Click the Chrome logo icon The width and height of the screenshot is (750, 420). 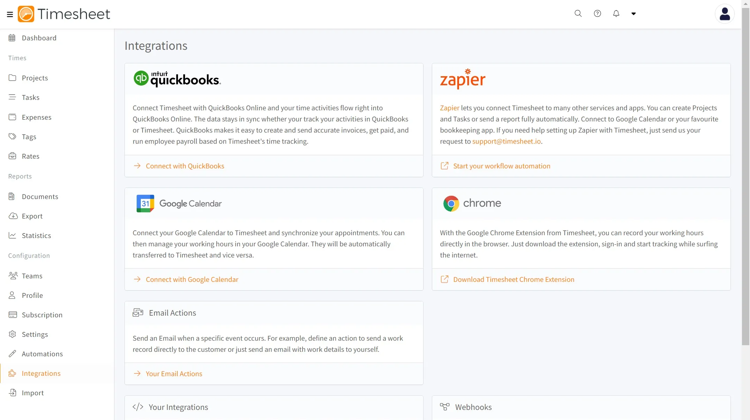(x=451, y=204)
